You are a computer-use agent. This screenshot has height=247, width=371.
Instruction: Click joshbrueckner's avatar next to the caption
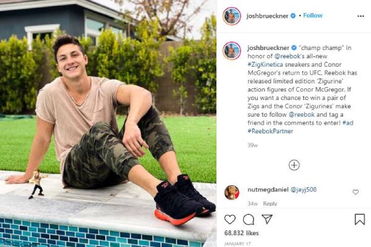click(232, 51)
